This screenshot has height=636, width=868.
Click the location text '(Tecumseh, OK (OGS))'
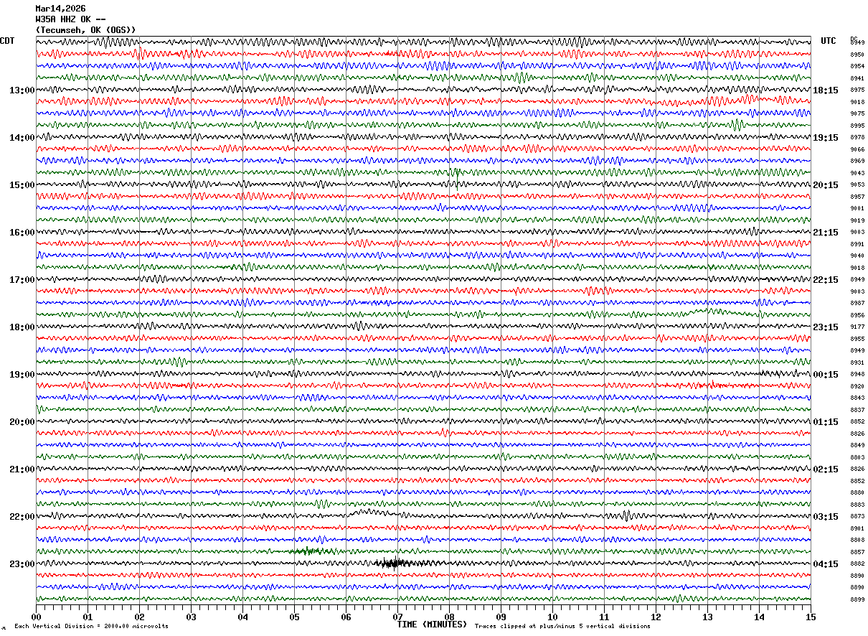click(x=85, y=30)
